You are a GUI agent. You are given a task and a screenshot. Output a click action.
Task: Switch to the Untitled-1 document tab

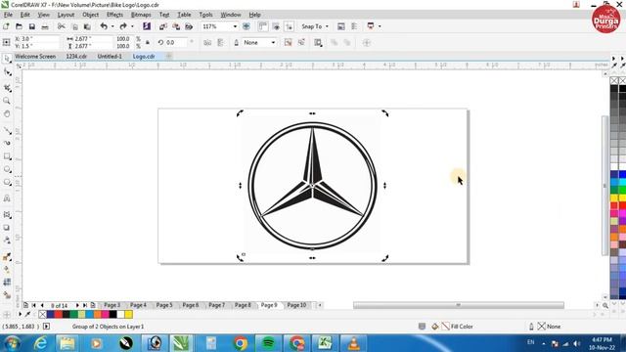(110, 57)
